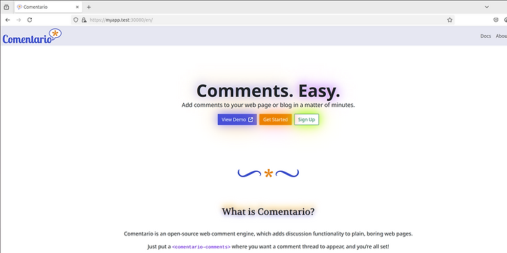
Task: Open the Pocket save icon in toolbar
Action: pos(496,20)
